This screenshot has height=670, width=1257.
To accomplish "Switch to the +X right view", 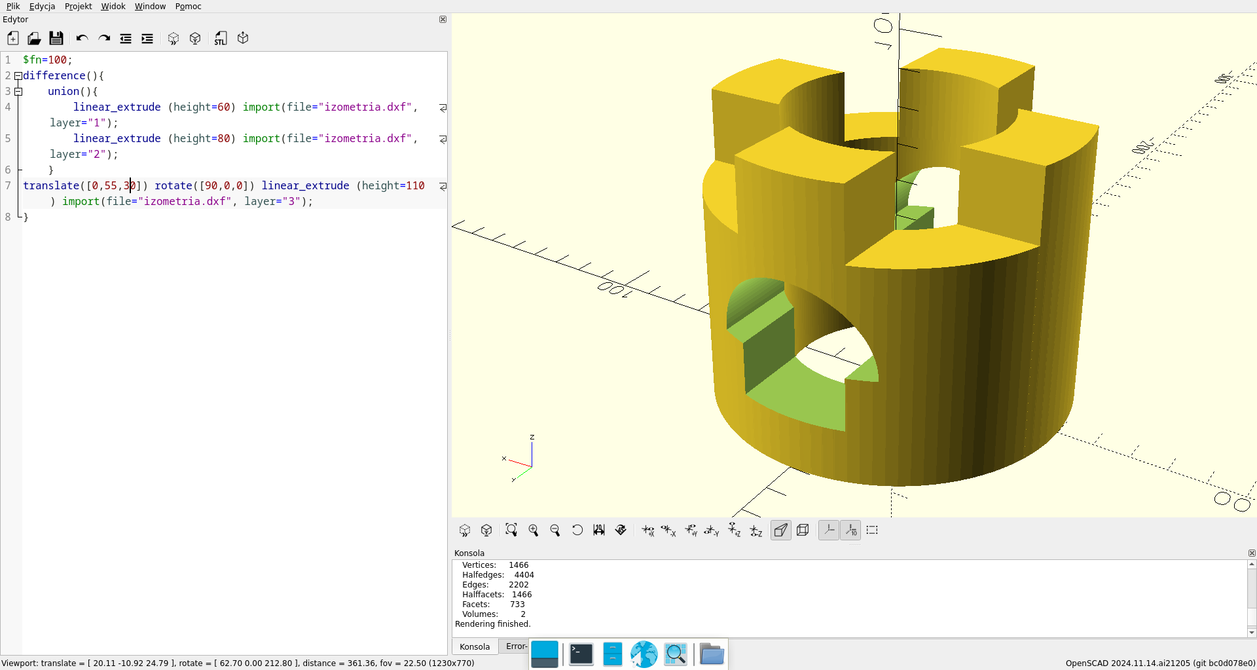I will tap(647, 530).
